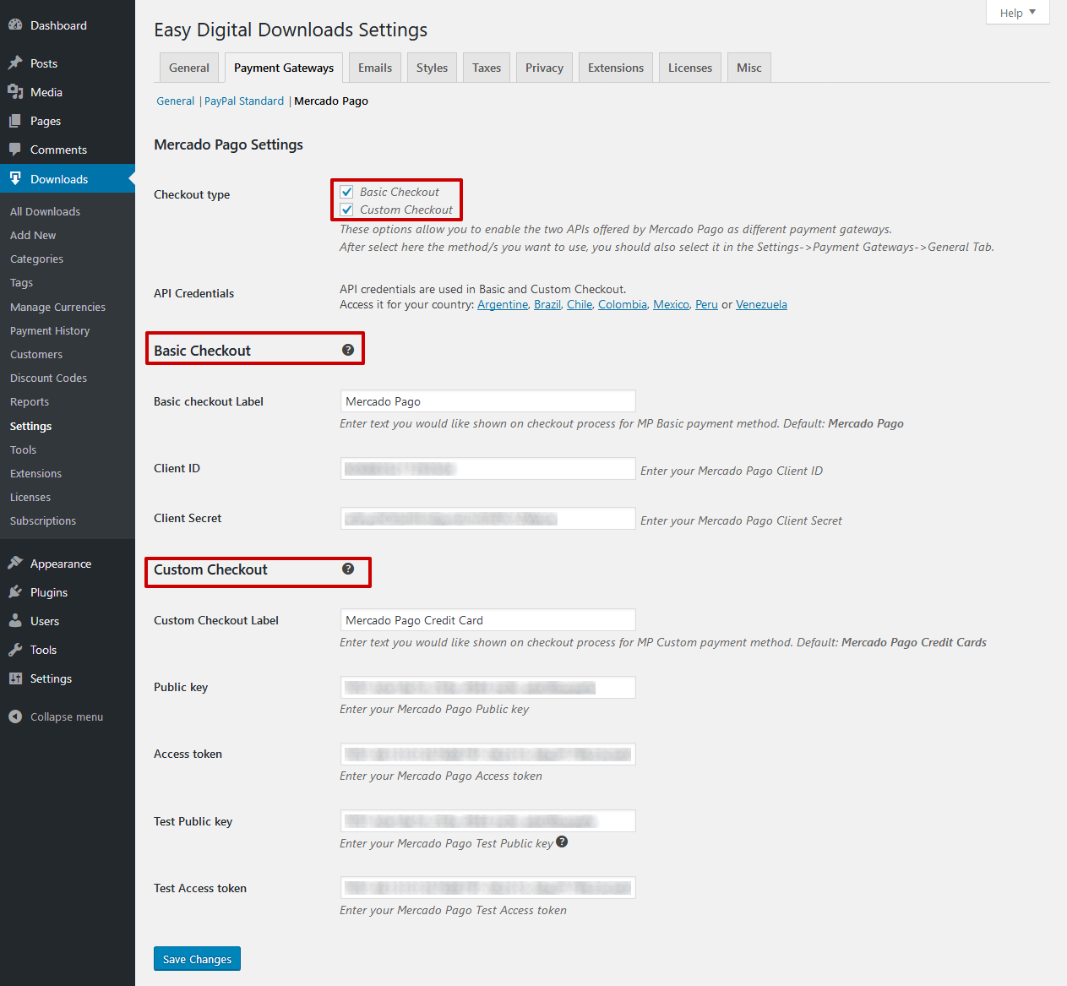Click the Users person icon
The height and width of the screenshot is (986, 1067).
pyautogui.click(x=15, y=620)
